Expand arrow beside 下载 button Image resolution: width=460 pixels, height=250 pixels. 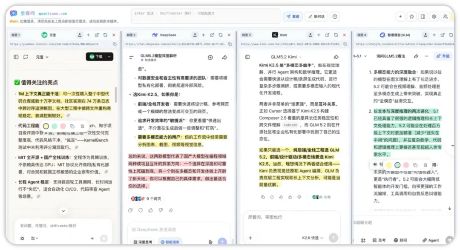(109, 57)
